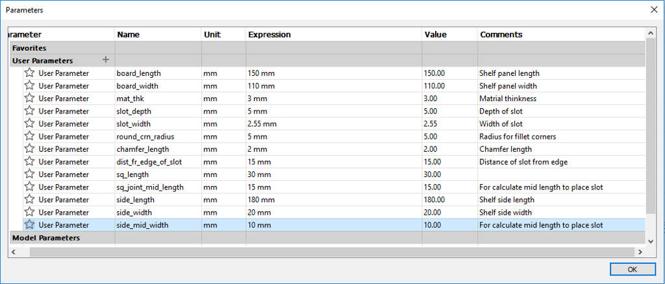Screen dimensions: 665x284
Task: Select the dist_fr_edge_of_slot name cell
Action: 158,161
